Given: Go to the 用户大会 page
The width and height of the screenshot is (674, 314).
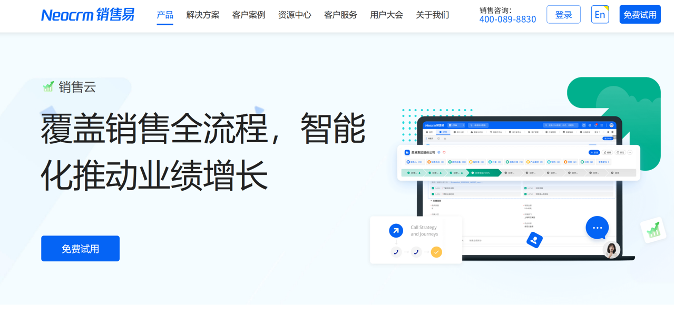Looking at the screenshot, I should click(386, 15).
